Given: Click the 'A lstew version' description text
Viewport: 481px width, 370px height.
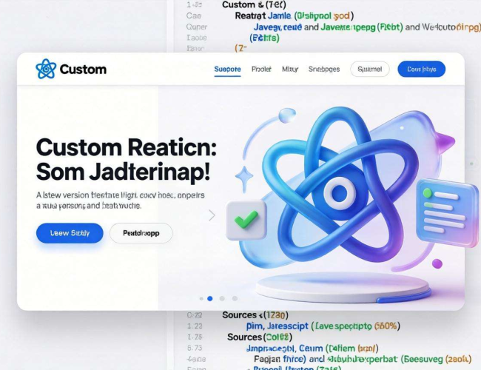Looking at the screenshot, I should [x=120, y=200].
